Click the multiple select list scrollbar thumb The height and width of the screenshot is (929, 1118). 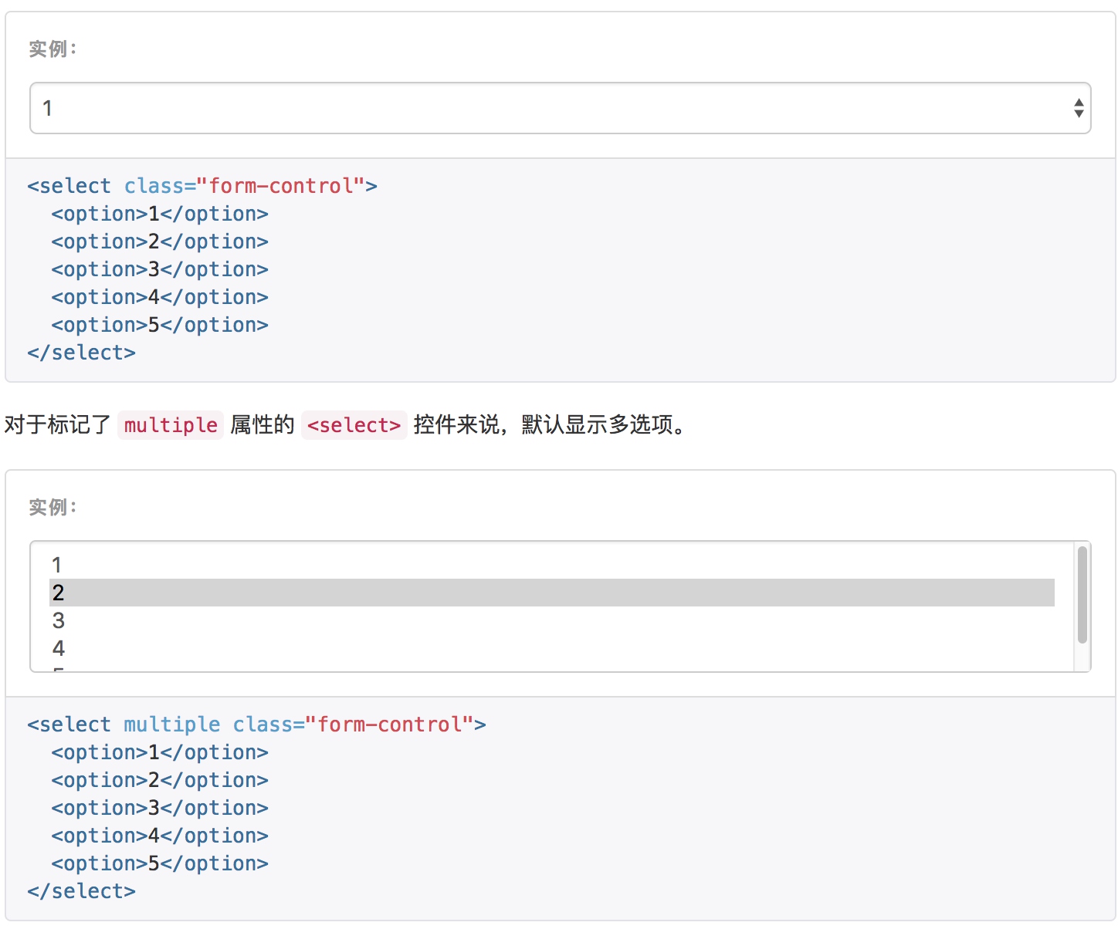pos(1082,594)
